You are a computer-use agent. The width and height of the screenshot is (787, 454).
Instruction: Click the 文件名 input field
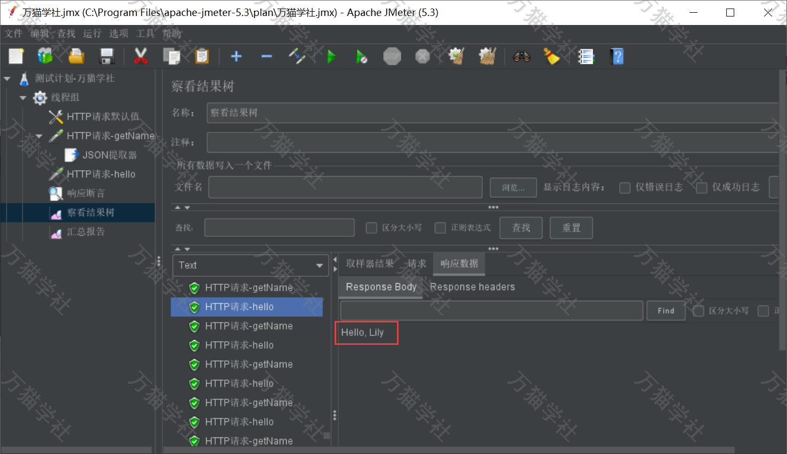pyautogui.click(x=345, y=187)
